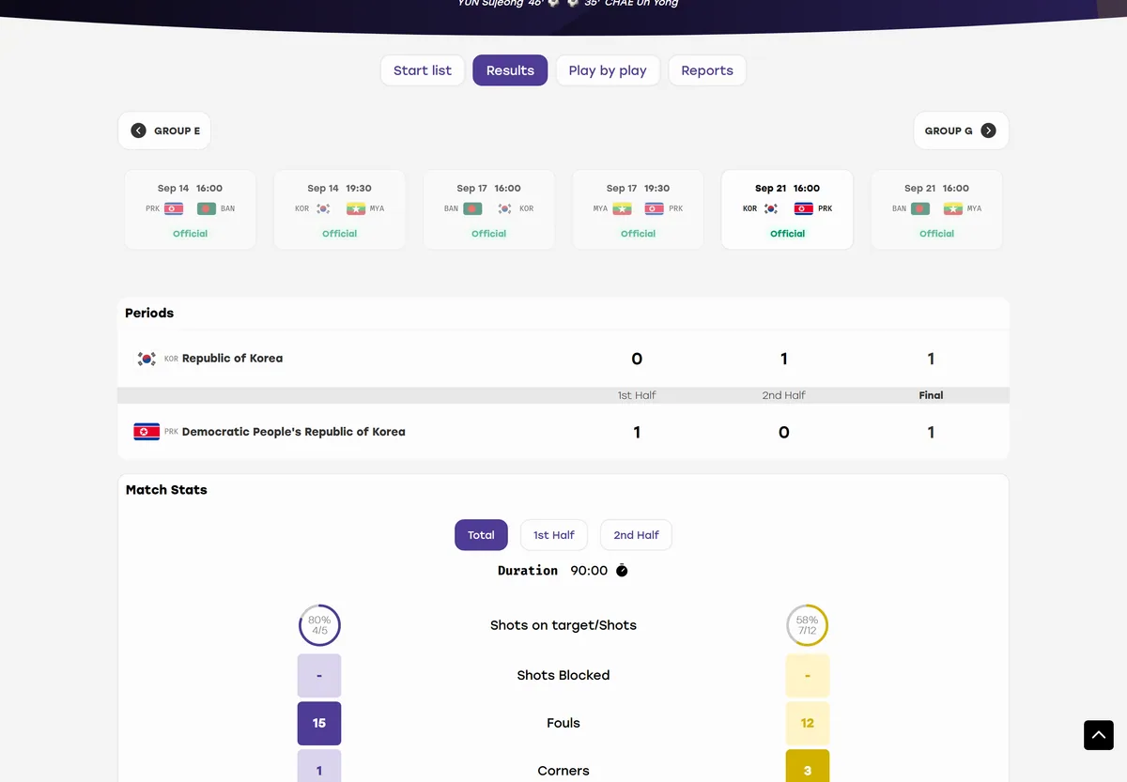This screenshot has width=1127, height=782.
Task: Open the Reports tab
Action: click(x=707, y=70)
